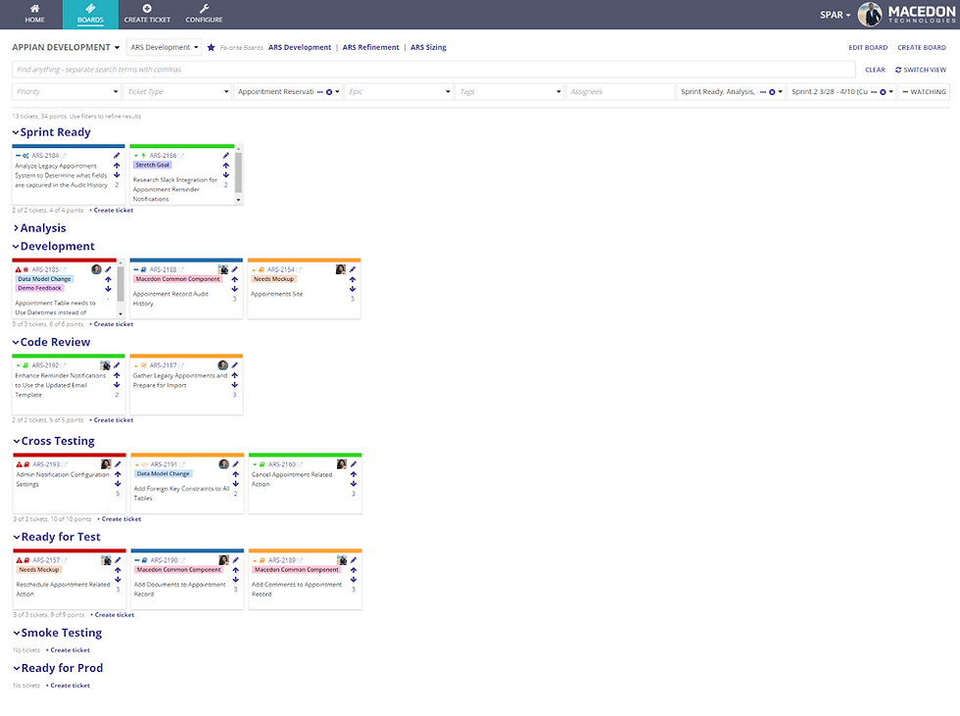Open the Appian Development project dropdown
960x716 pixels.
point(66,47)
